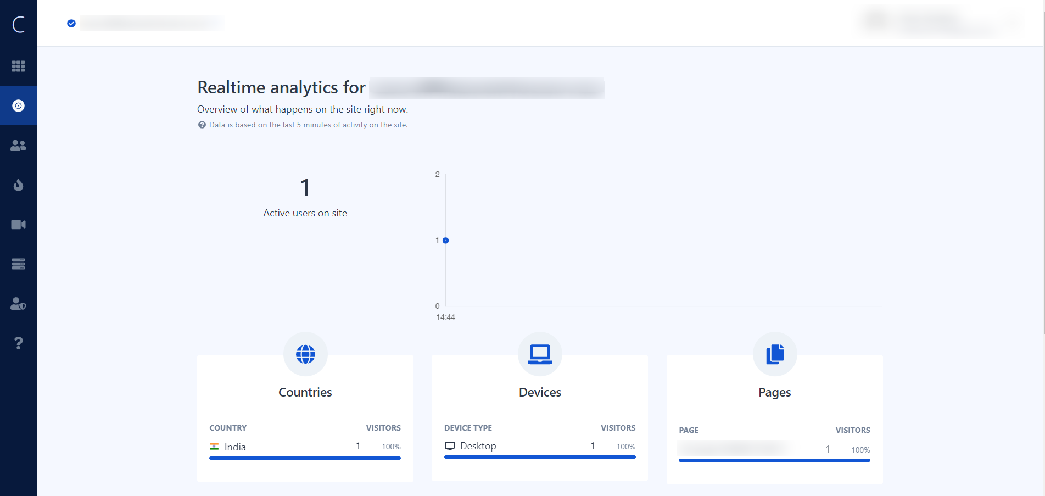
Task: Open the help question mark icon
Action: [19, 343]
